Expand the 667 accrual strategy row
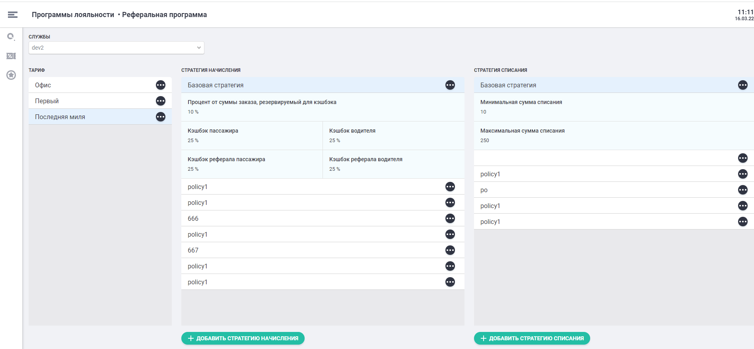This screenshot has width=754, height=349. 310,250
